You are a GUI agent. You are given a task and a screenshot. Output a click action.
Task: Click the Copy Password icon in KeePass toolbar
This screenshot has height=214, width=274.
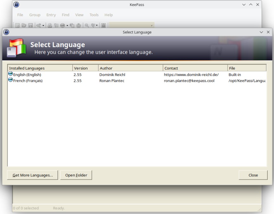tap(56, 25)
